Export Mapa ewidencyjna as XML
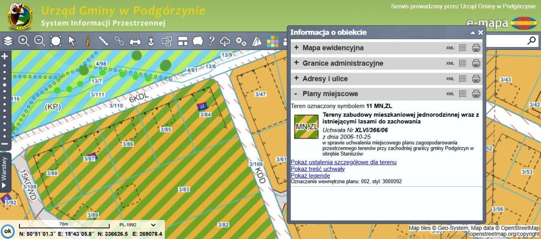This screenshot has height=239, width=541. pyautogui.click(x=450, y=48)
